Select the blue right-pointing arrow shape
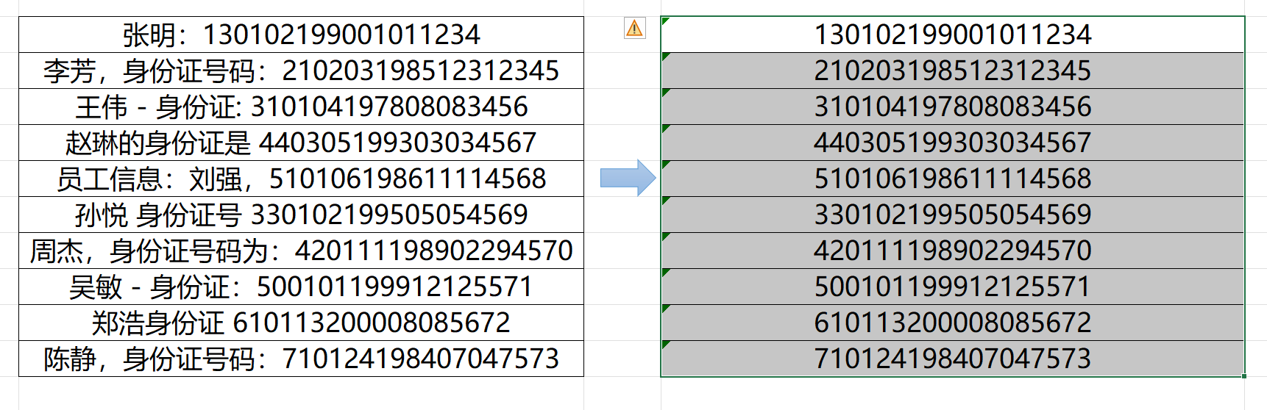 [x=627, y=178]
